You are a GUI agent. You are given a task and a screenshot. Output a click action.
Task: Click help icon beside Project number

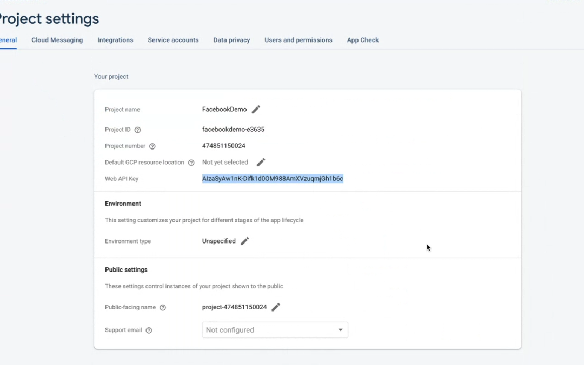click(152, 146)
